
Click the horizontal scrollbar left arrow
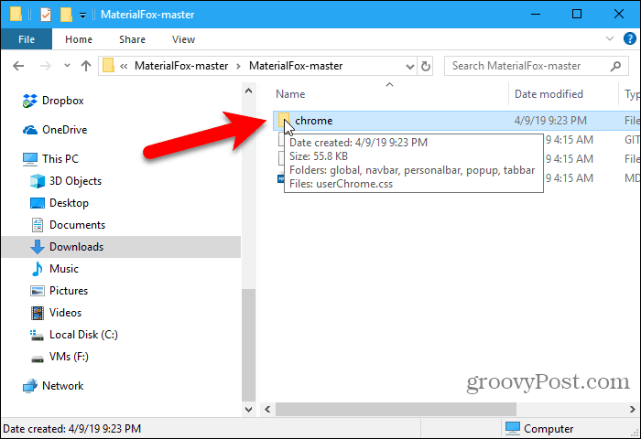click(267, 409)
